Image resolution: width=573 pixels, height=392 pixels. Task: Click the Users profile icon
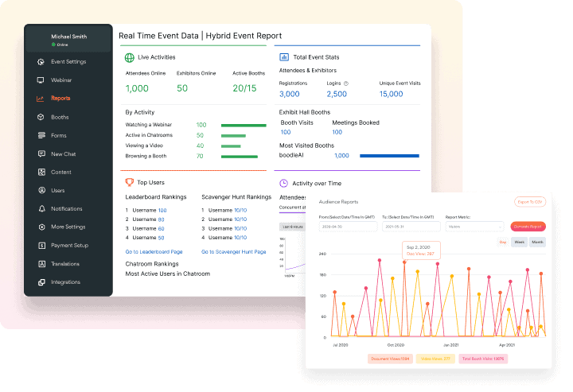click(x=41, y=190)
